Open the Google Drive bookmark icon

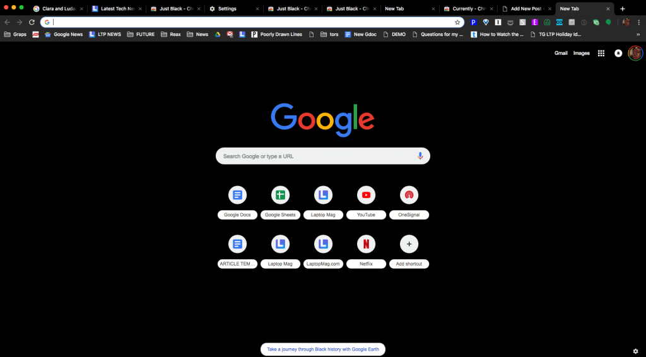218,35
